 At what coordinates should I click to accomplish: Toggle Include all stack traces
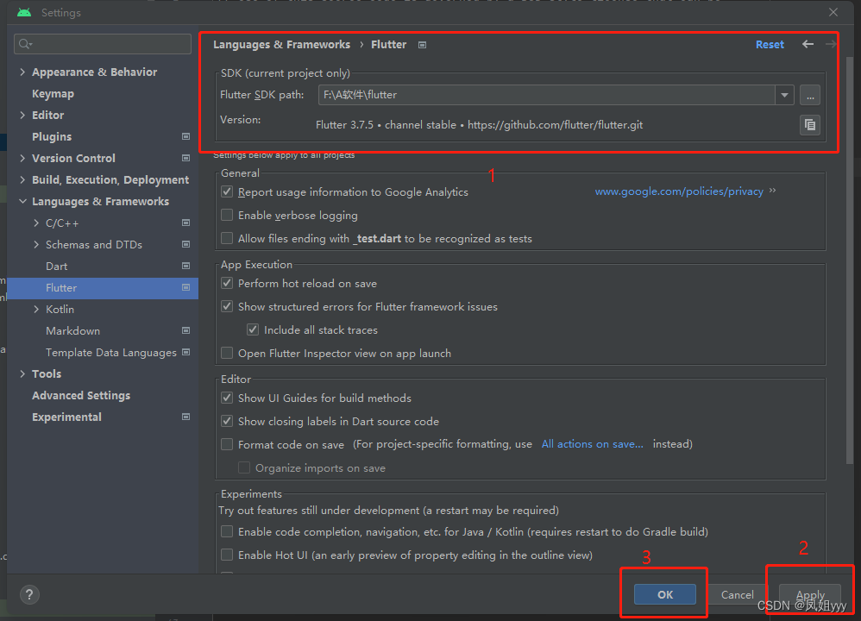[x=253, y=329]
